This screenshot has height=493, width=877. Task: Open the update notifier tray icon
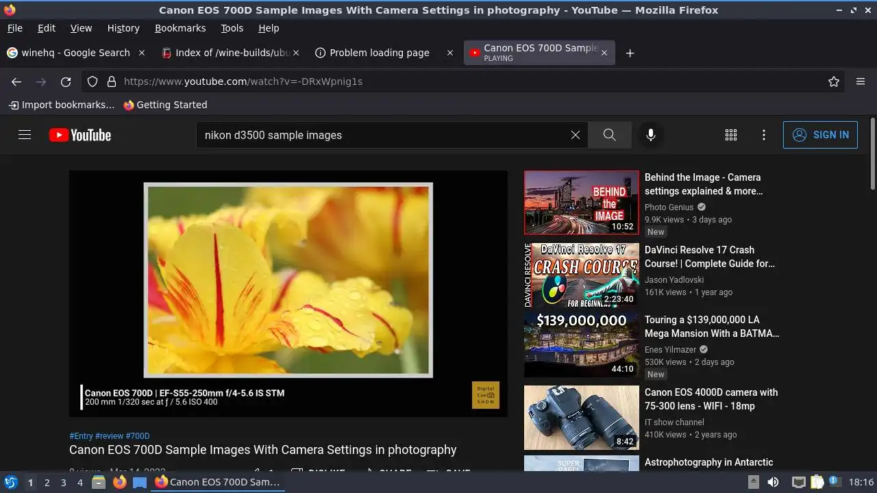(835, 482)
